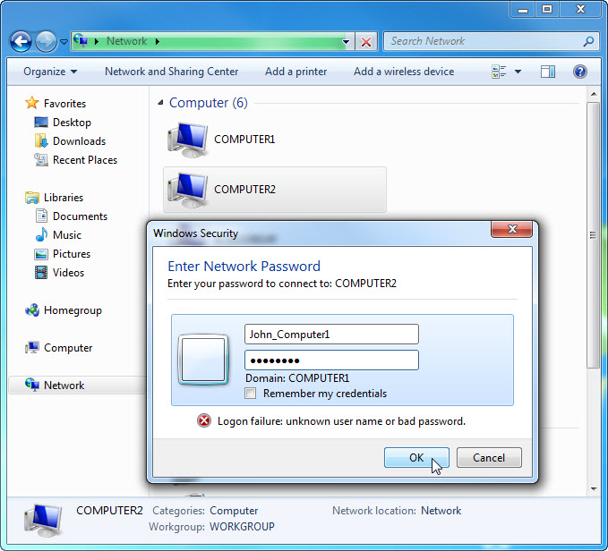Enable Remember my credentials checkbox
Viewport: 608px width, 551px height.
click(x=251, y=394)
